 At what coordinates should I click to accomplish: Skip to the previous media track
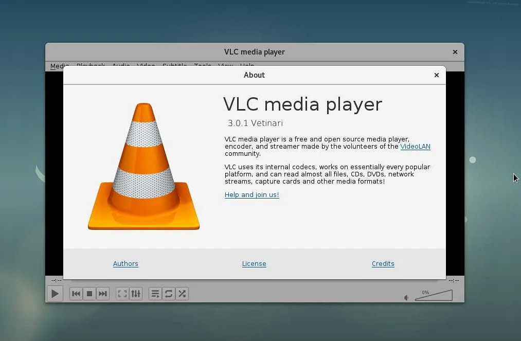[76, 294]
